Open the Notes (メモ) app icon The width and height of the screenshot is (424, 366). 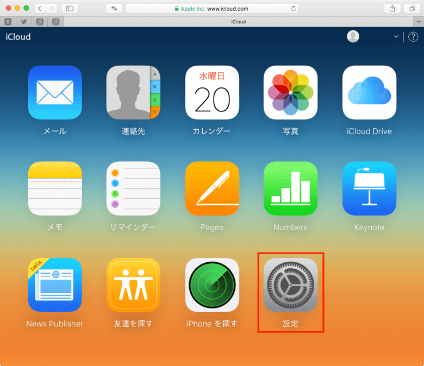(55, 188)
